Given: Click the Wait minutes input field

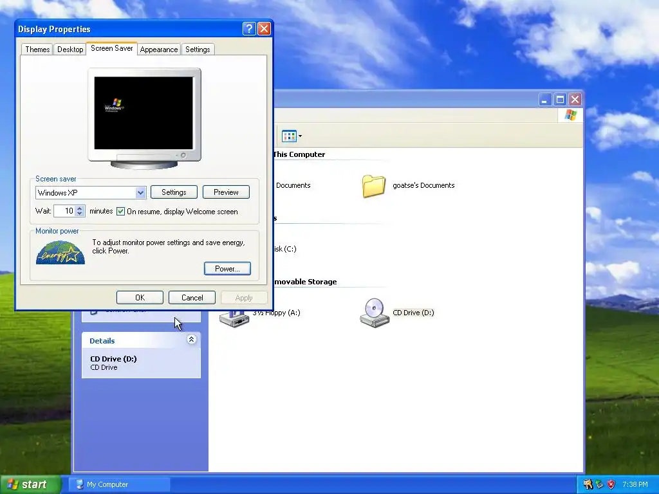Looking at the screenshot, I should (x=64, y=211).
